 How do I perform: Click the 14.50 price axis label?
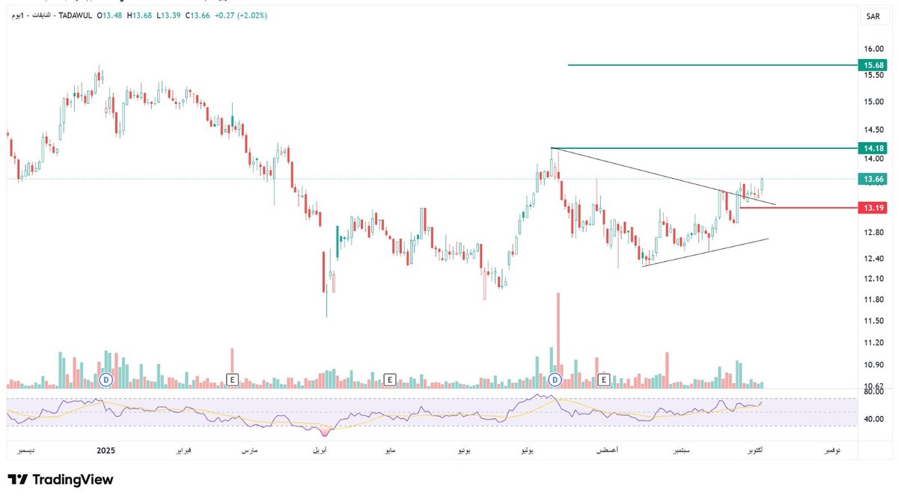tap(874, 129)
